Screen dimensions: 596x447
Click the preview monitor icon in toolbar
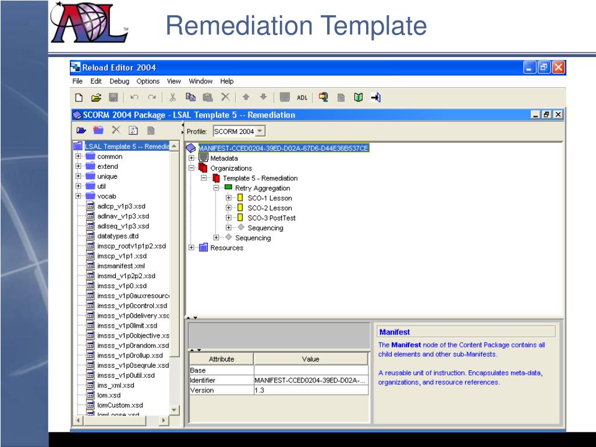[x=324, y=97]
